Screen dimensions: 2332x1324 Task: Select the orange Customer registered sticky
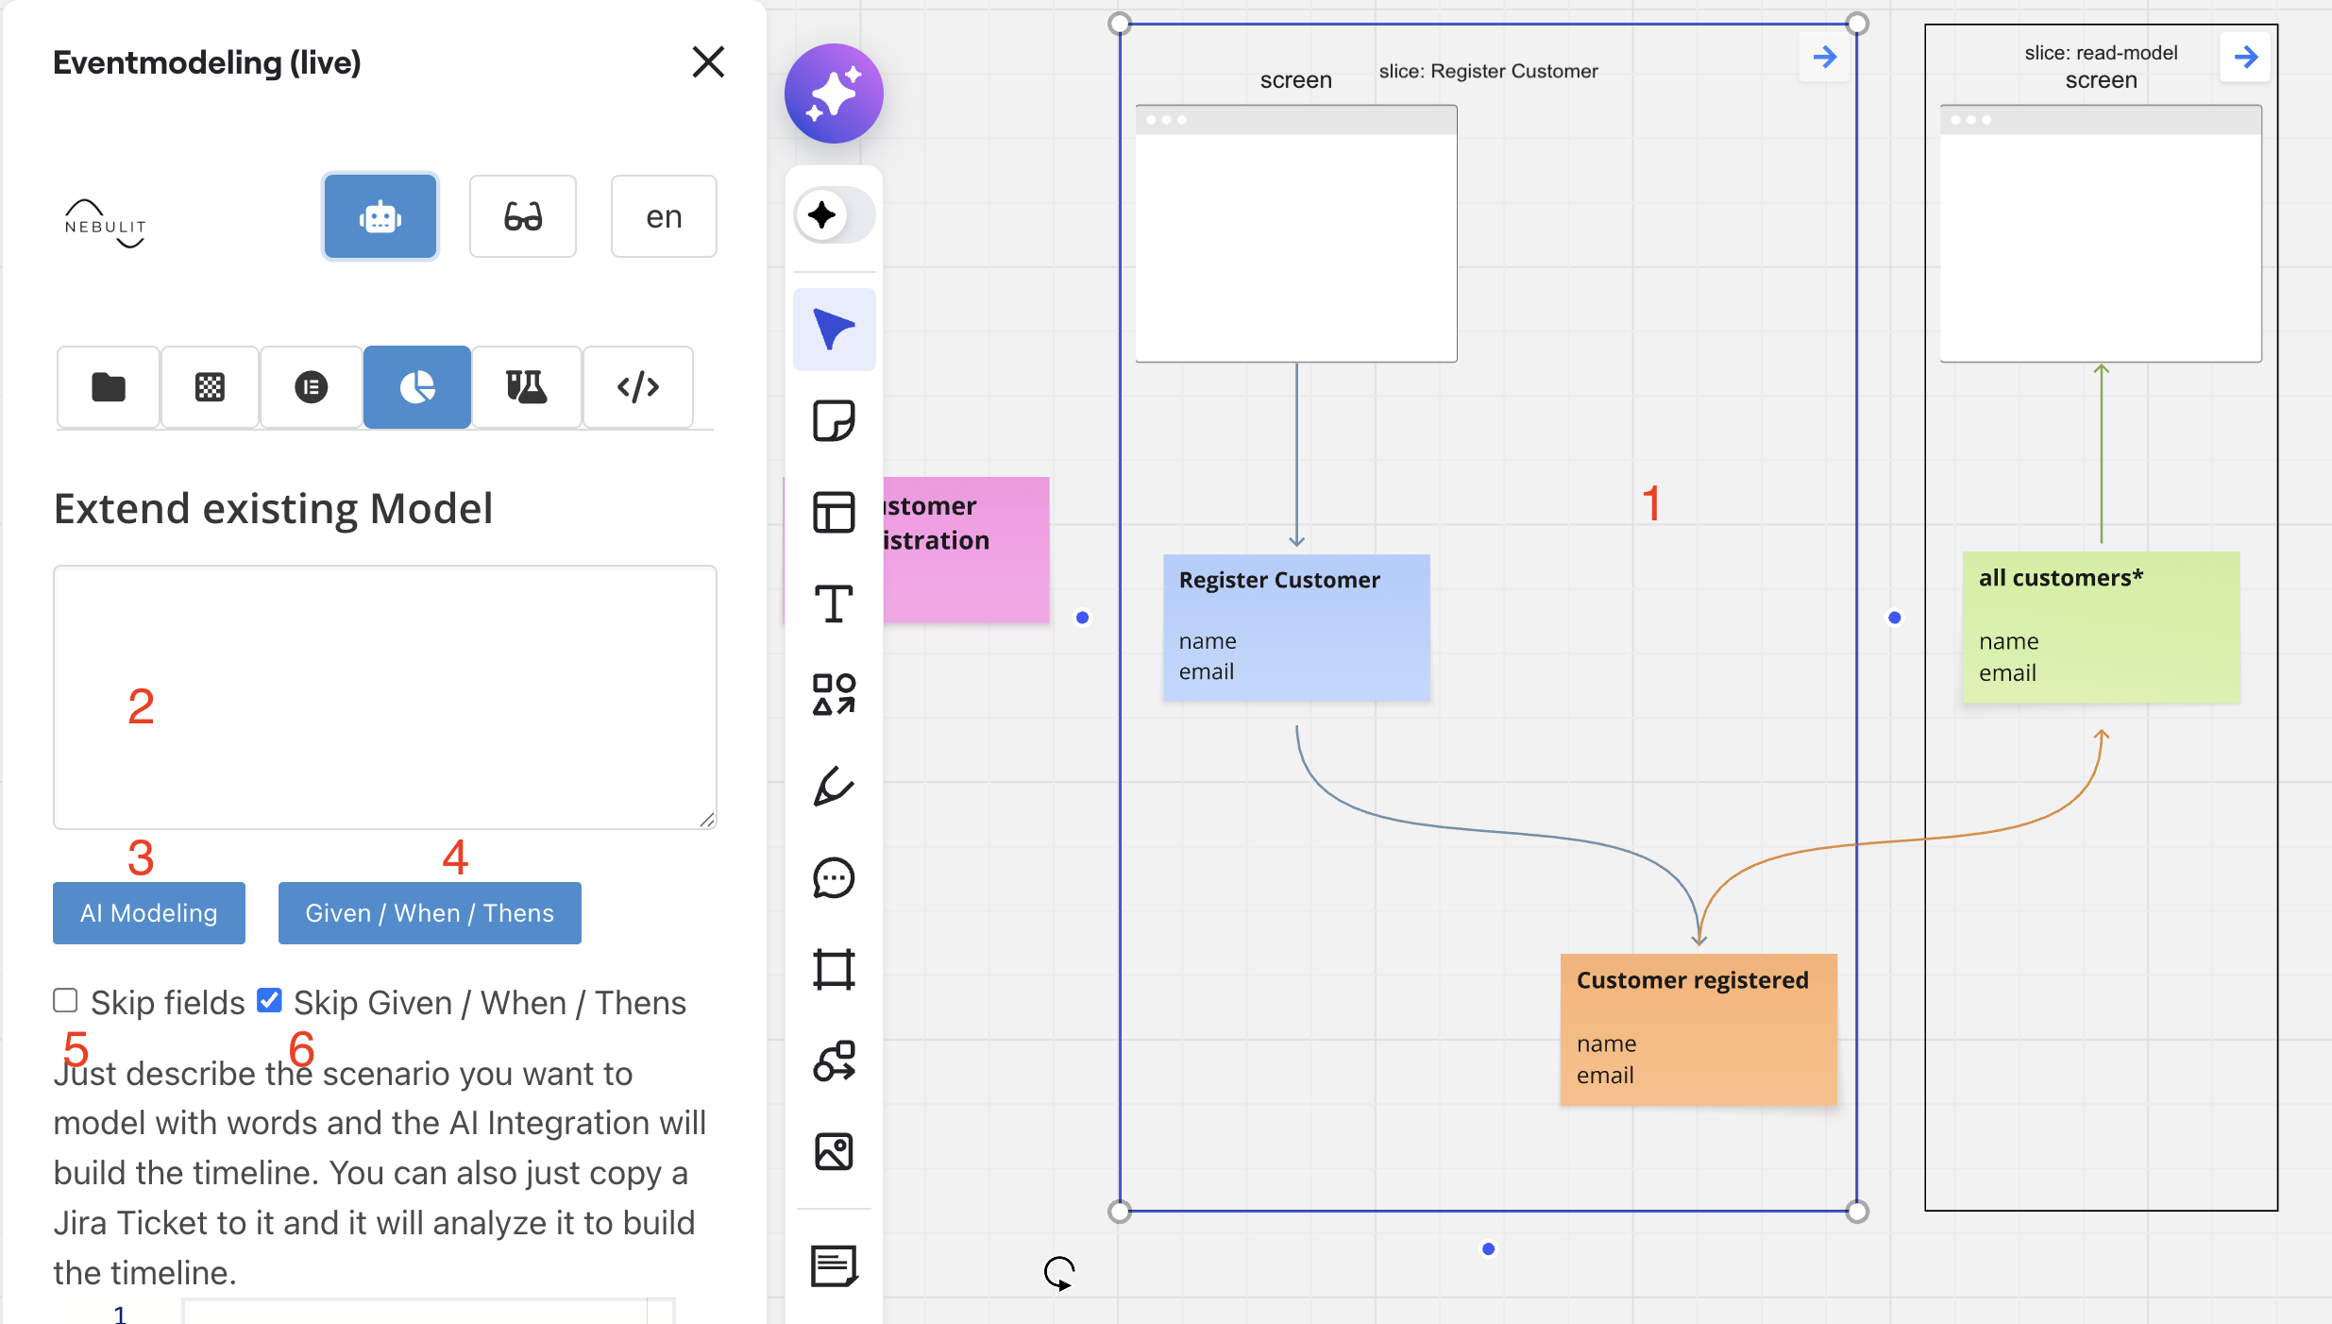1698,1029
